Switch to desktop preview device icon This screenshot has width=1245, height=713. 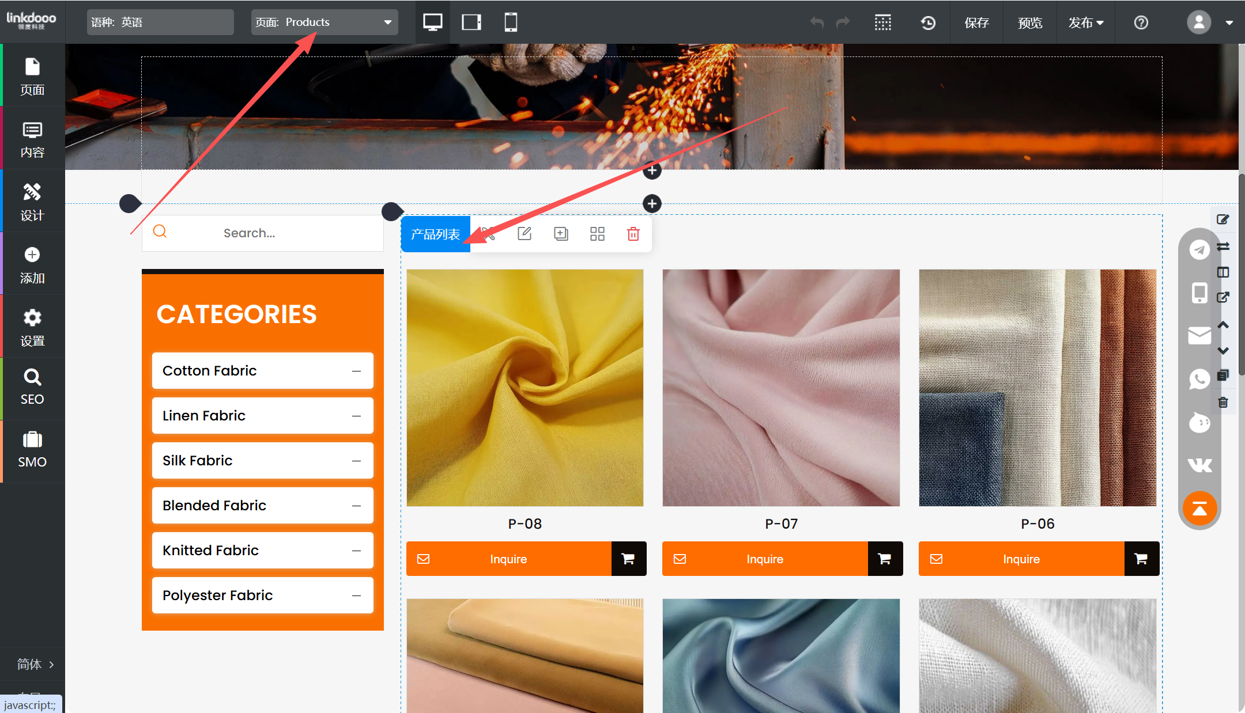click(x=432, y=22)
